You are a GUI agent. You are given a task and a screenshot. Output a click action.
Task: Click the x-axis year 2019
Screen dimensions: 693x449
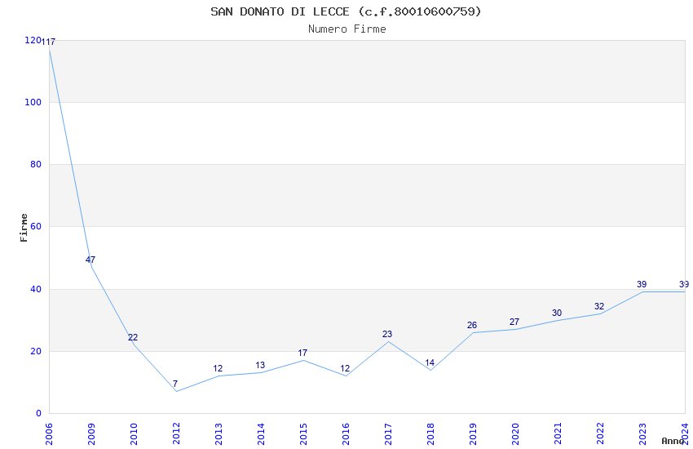coord(474,434)
